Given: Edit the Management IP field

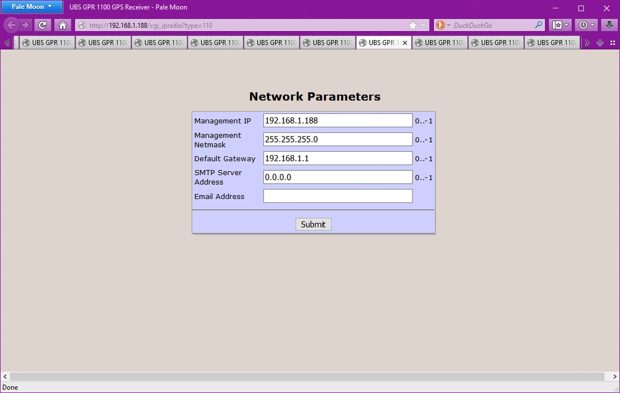Looking at the screenshot, I should [x=338, y=121].
